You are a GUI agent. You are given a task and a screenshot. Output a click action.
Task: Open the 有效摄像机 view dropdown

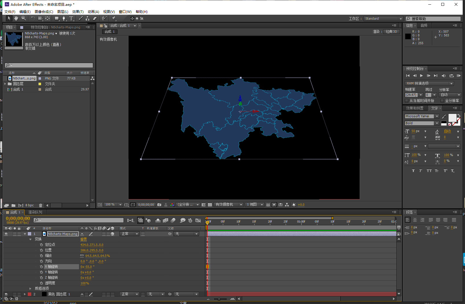(229, 205)
